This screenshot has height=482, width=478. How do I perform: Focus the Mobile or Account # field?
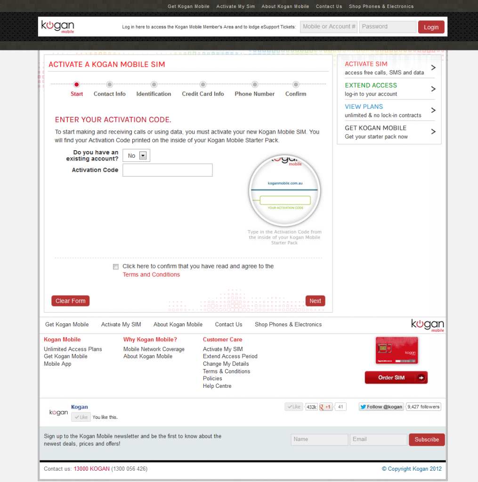pyautogui.click(x=329, y=27)
